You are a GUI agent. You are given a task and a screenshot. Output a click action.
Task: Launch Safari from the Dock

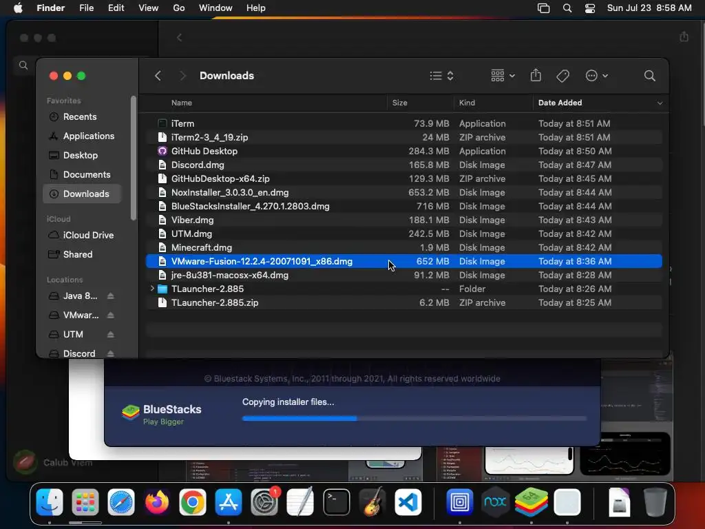pos(121,502)
